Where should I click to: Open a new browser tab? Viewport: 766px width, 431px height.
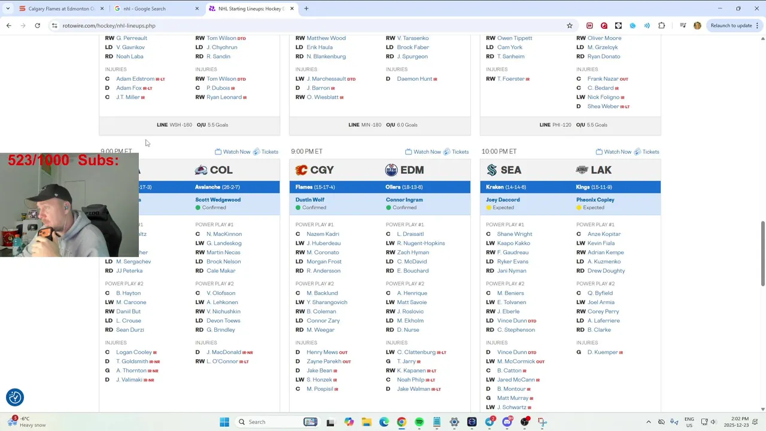pyautogui.click(x=306, y=8)
